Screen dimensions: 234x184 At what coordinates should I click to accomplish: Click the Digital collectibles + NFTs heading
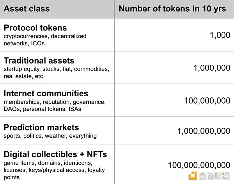pyautogui.click(x=55, y=154)
